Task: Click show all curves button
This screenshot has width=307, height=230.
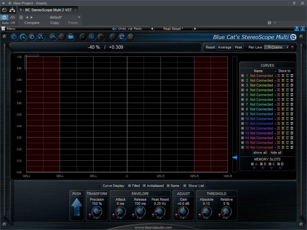Action: [x=260, y=152]
